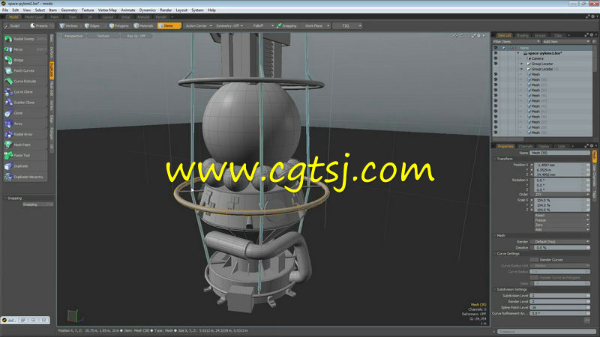Activate the Clone tool
This screenshot has height=337, width=600.
tap(25, 113)
